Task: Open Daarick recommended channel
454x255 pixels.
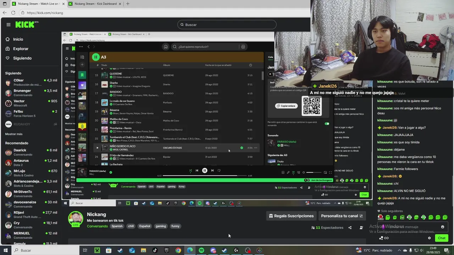Action: [x=31, y=152]
